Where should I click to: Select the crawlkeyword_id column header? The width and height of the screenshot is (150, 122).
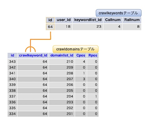click(x=33, y=55)
